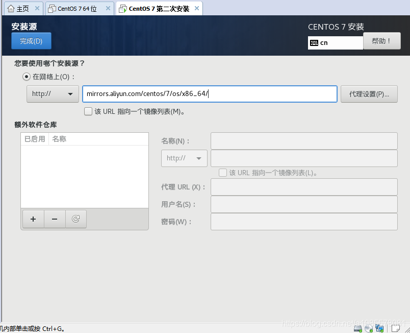
Task: Click the 安装源 title text
Action: (x=24, y=27)
